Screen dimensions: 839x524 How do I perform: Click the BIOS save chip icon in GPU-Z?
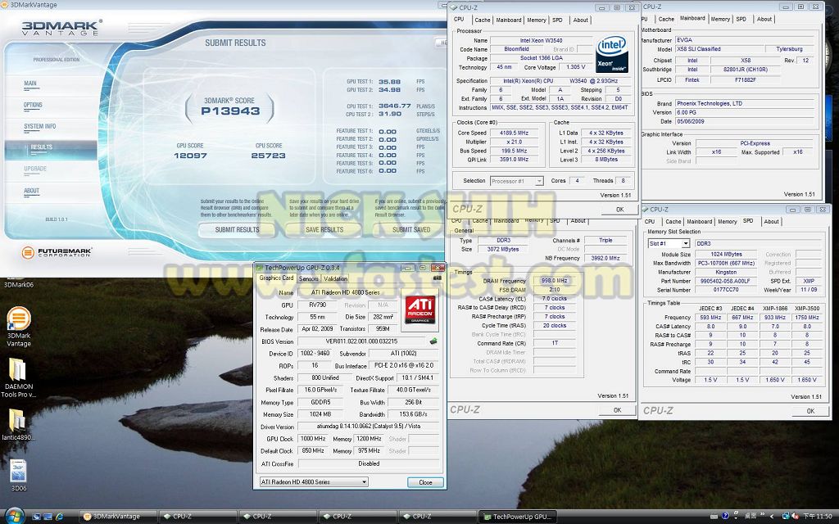tap(433, 341)
